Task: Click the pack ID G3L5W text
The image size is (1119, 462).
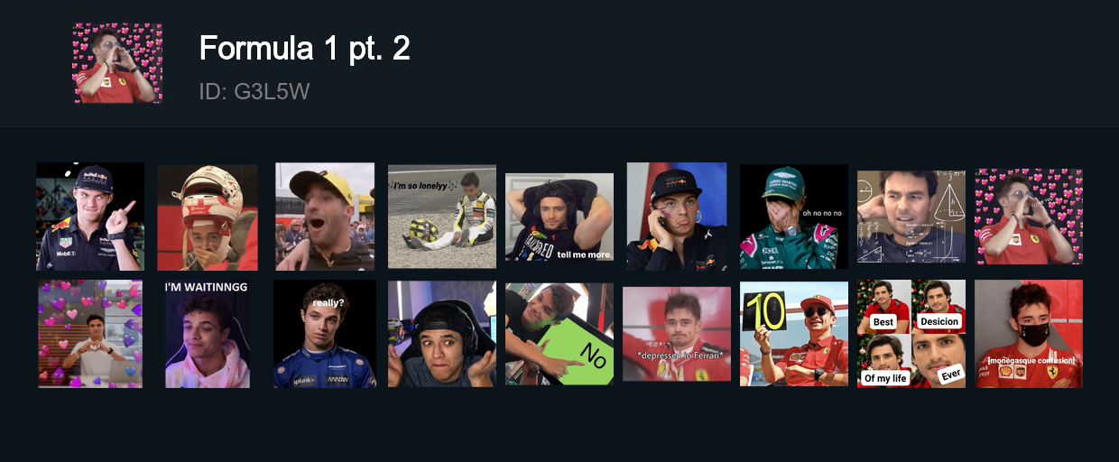Action: coord(254,92)
